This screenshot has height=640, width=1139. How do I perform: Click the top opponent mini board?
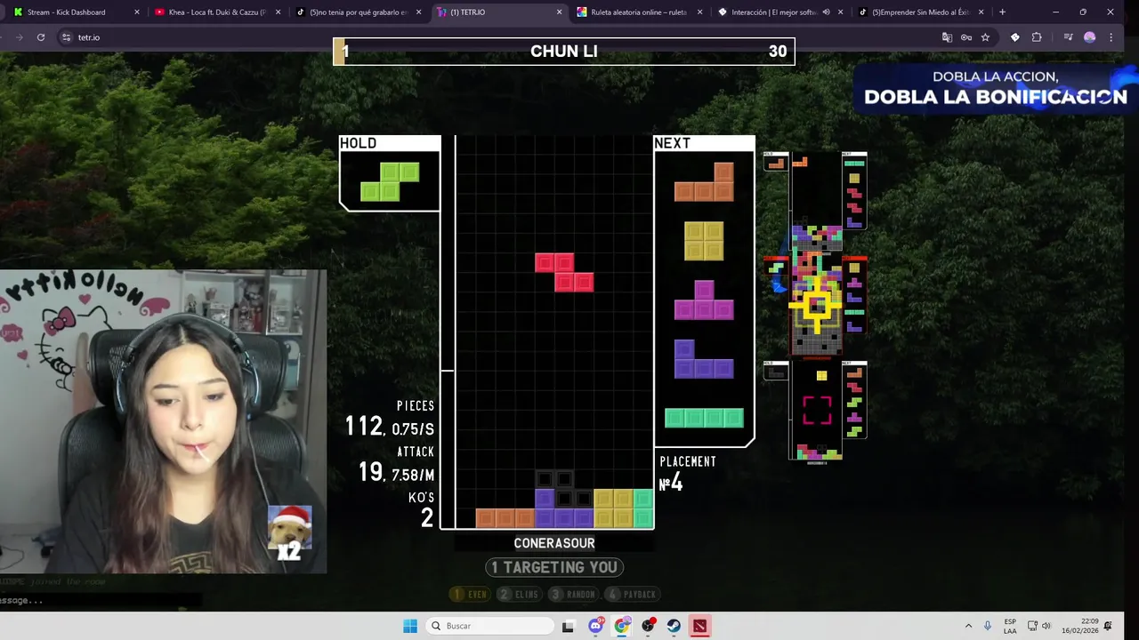(x=816, y=202)
